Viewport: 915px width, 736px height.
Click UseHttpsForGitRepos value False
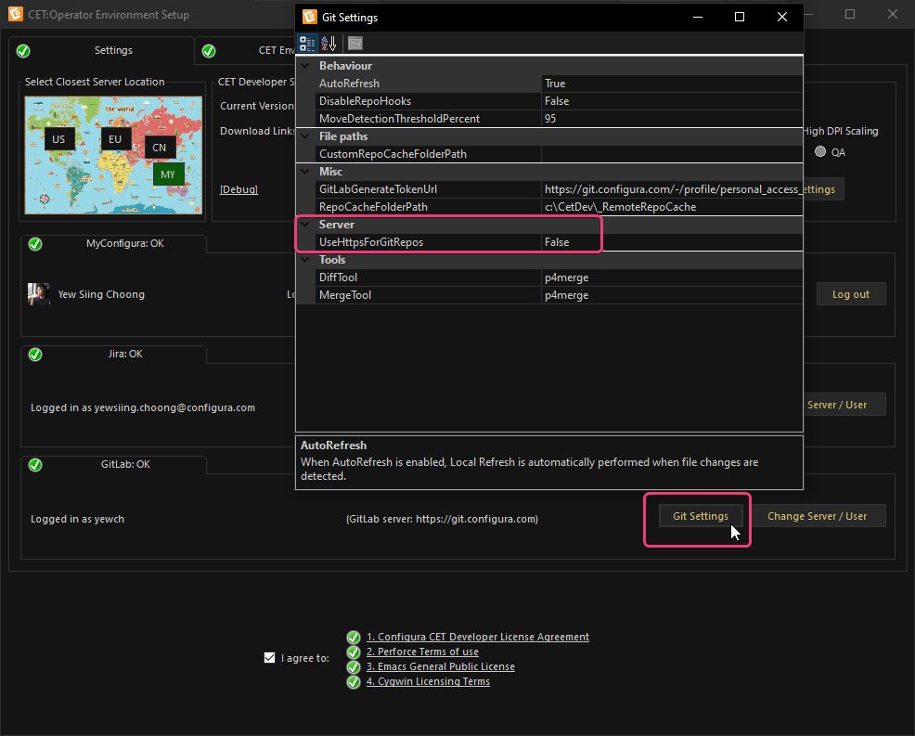coord(672,242)
